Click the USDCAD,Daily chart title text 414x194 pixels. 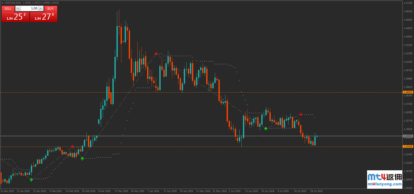(x=13, y=3)
